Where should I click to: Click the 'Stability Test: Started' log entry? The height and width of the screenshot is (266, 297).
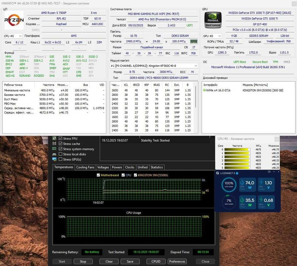point(155,140)
